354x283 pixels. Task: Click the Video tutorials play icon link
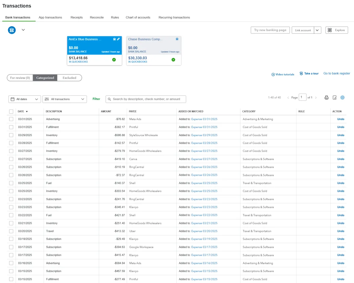point(283,75)
